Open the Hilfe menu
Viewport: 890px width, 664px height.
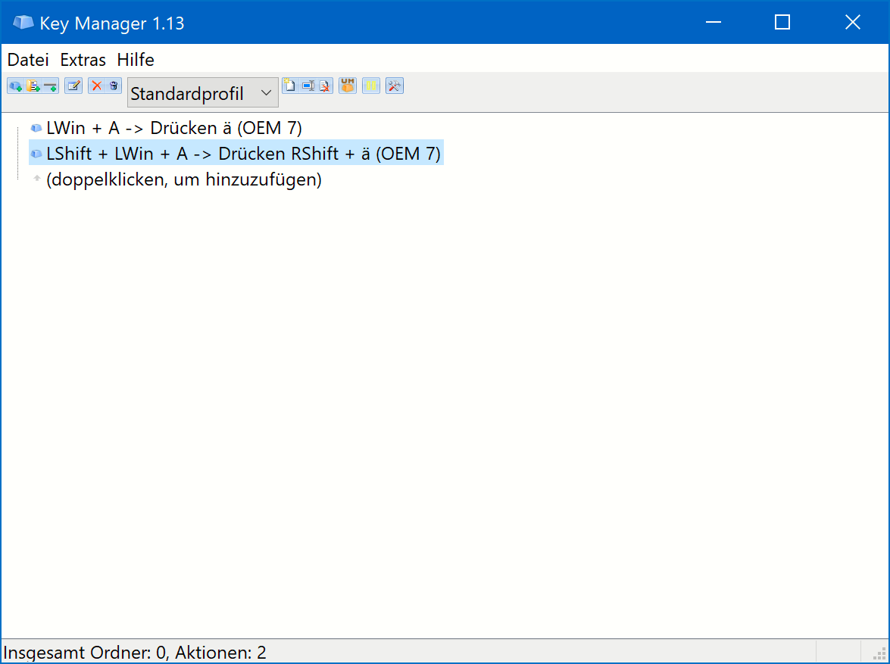(x=136, y=60)
